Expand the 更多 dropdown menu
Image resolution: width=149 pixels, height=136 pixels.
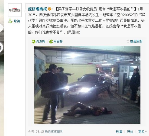click(142, 132)
